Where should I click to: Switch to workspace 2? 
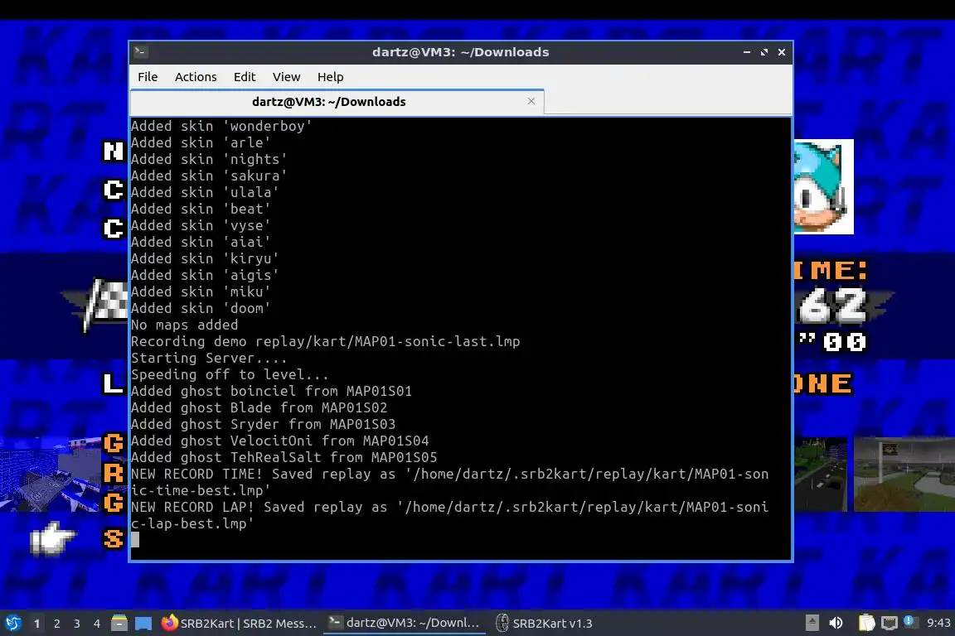(x=57, y=624)
